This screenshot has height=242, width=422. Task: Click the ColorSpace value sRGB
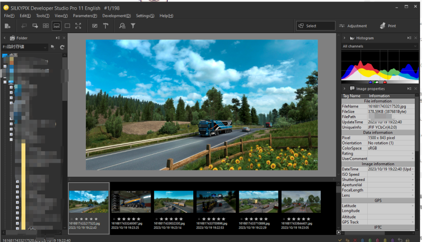click(x=373, y=148)
